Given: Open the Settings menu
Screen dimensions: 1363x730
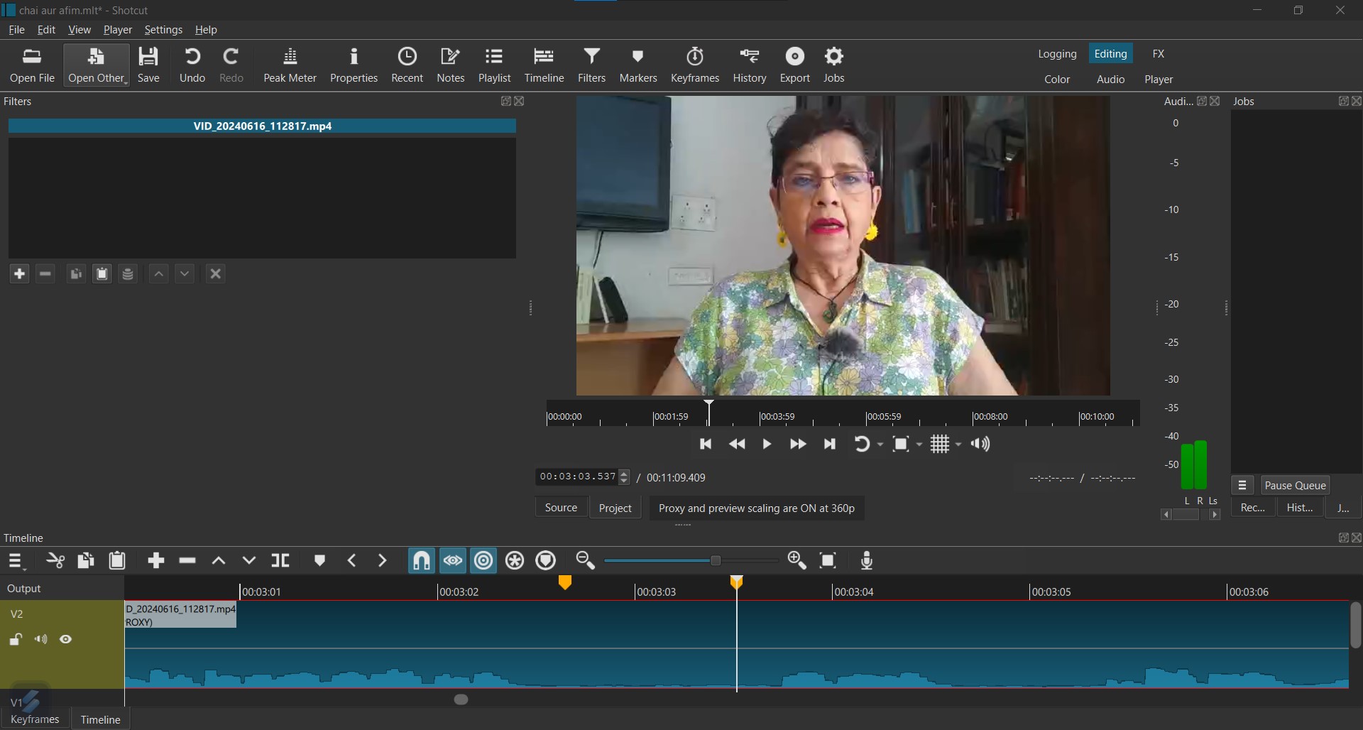Looking at the screenshot, I should coord(163,30).
